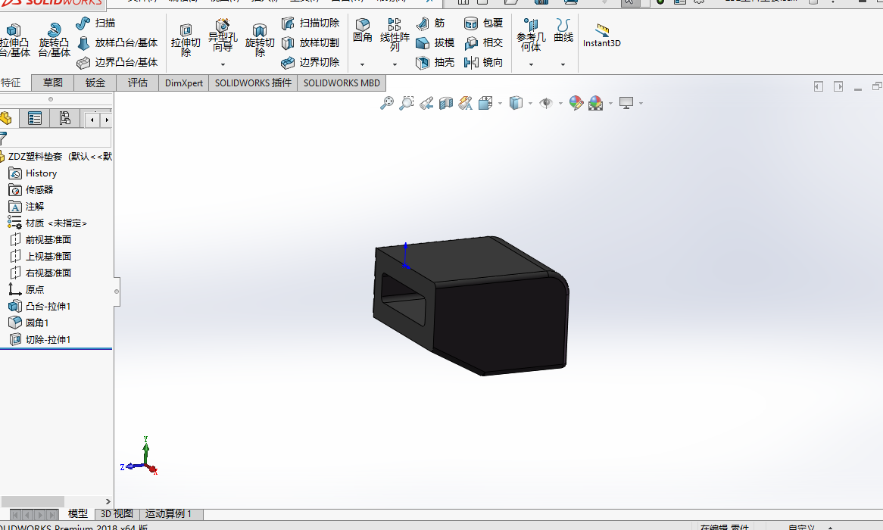The height and width of the screenshot is (530, 883).
Task: Click the 旋转凸台/基体 revolve tool
Action: point(54,39)
